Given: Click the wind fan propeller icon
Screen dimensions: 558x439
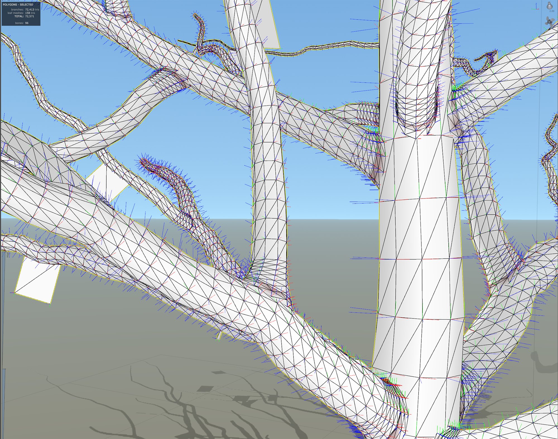Looking at the screenshot, I should [549, 21].
